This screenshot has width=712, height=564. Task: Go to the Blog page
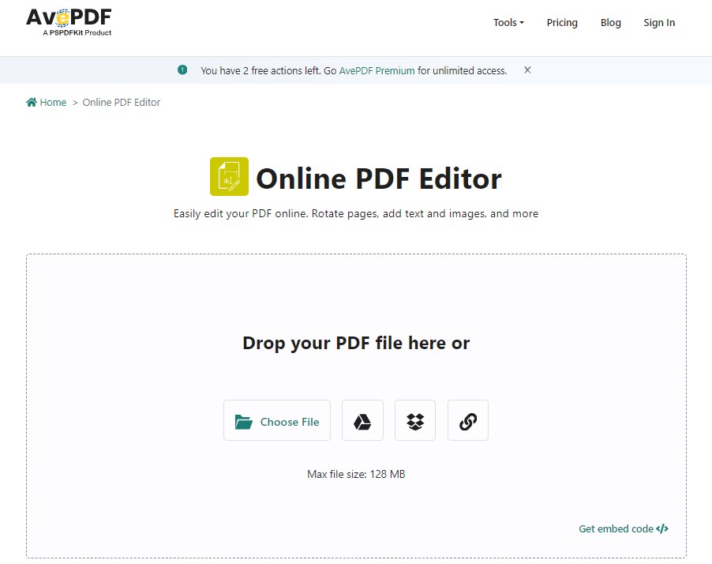[x=610, y=23]
